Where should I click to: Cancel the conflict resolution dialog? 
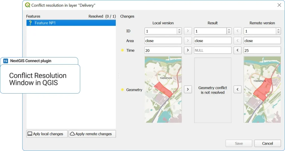[x=267, y=143]
